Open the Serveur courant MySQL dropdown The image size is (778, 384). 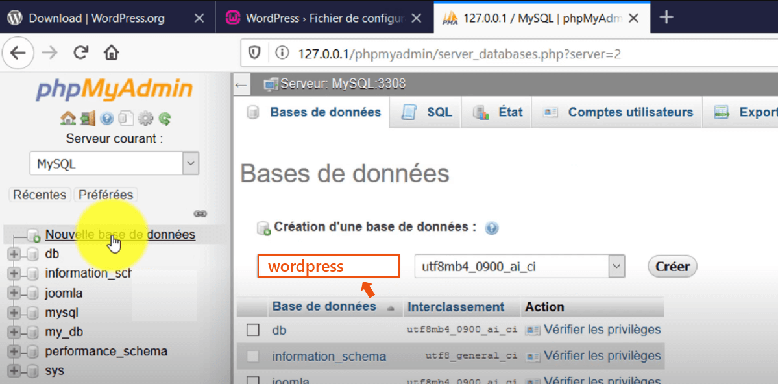[x=114, y=163]
